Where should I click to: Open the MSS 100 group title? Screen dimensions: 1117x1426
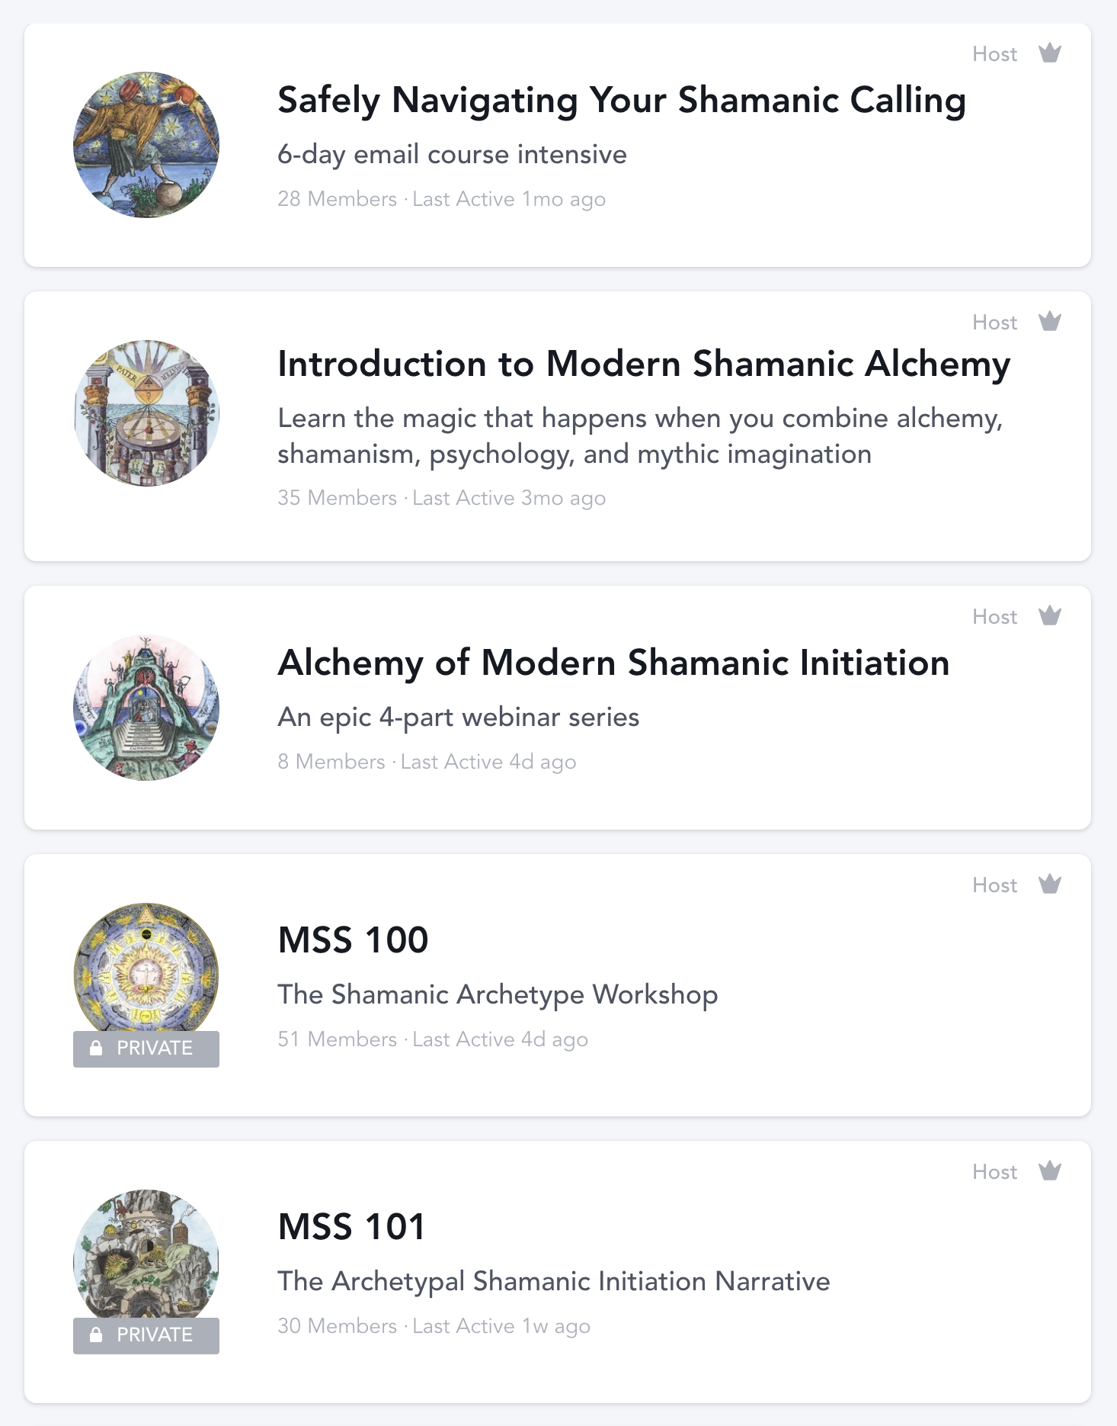(x=353, y=940)
